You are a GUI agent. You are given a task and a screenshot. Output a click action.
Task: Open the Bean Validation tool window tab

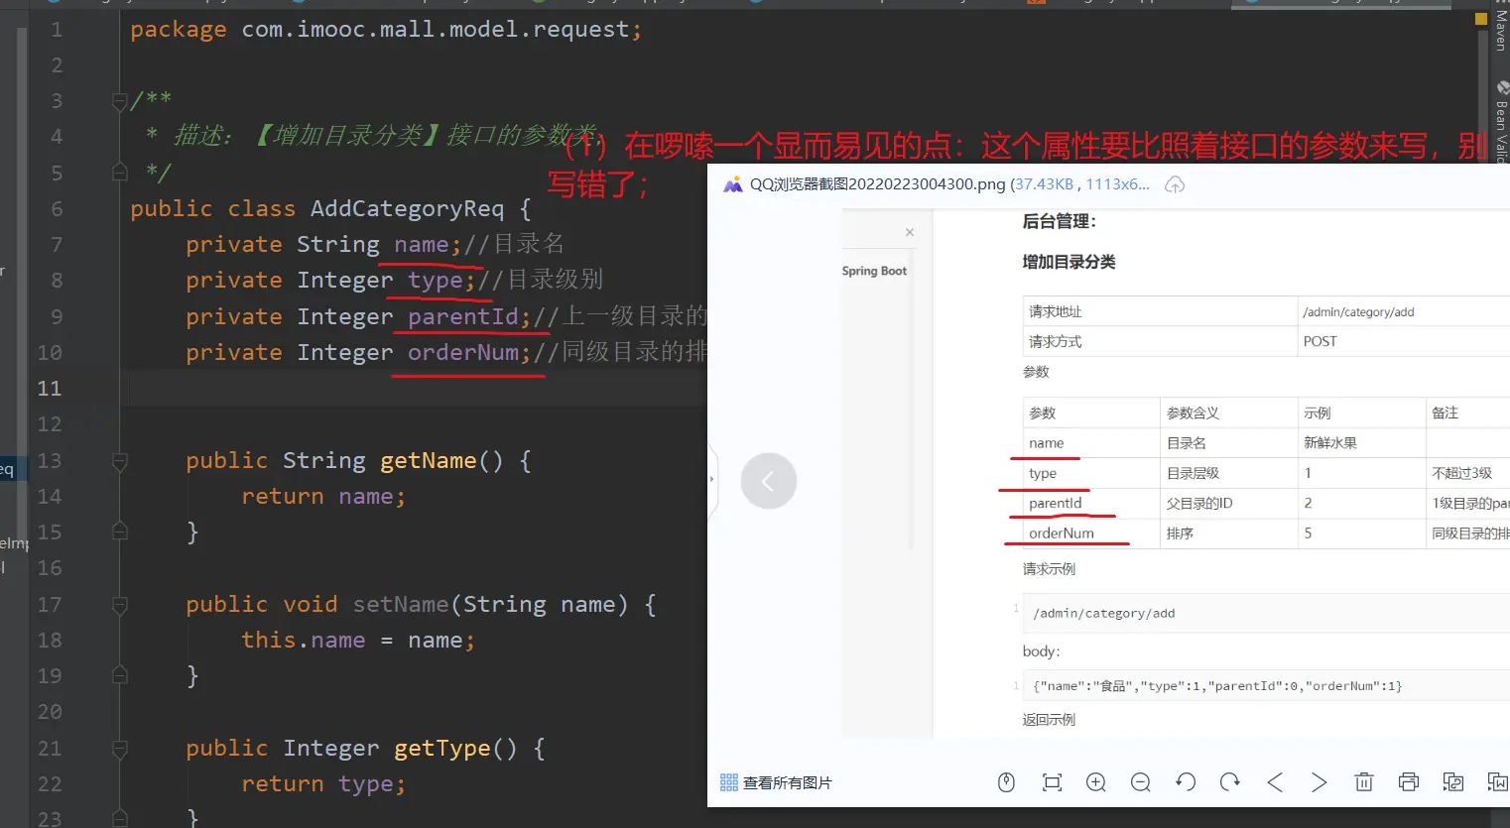click(1500, 121)
